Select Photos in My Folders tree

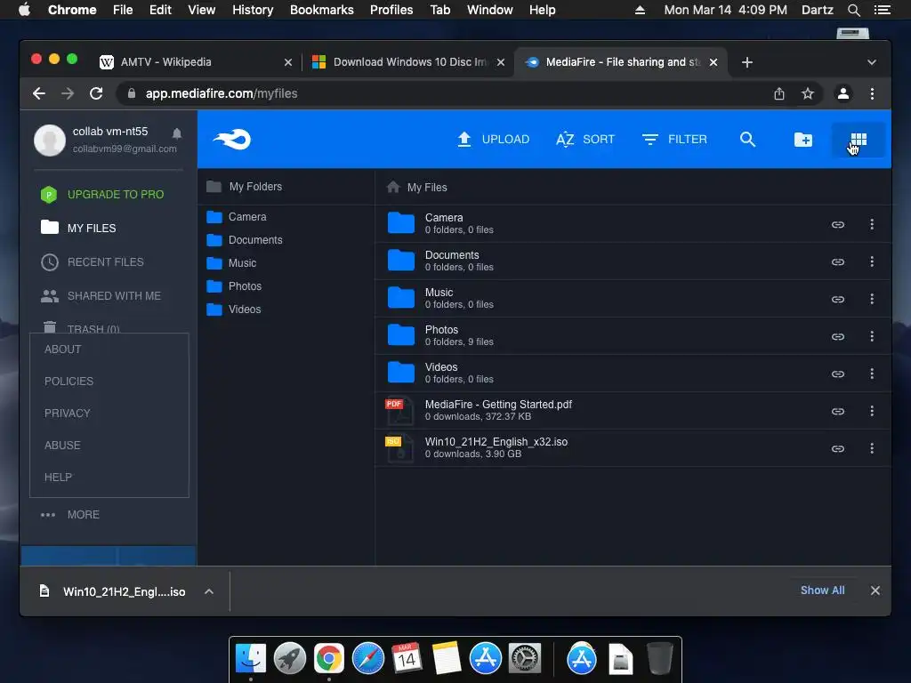pyautogui.click(x=234, y=286)
